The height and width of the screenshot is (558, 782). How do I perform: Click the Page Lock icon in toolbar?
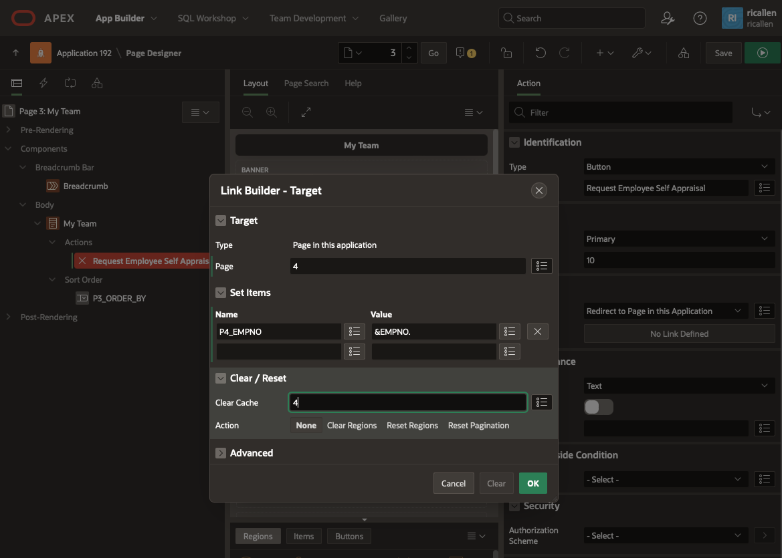click(506, 53)
